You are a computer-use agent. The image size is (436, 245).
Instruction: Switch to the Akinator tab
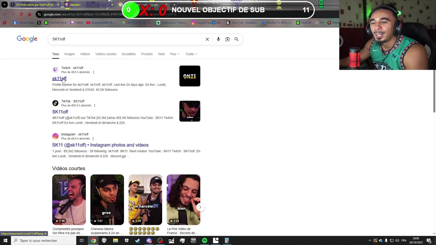click(89, 5)
